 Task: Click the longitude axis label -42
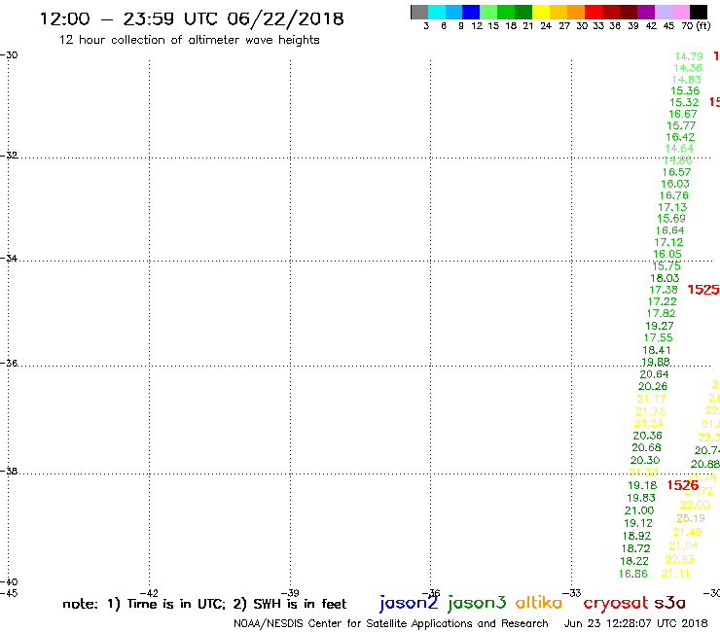click(149, 593)
